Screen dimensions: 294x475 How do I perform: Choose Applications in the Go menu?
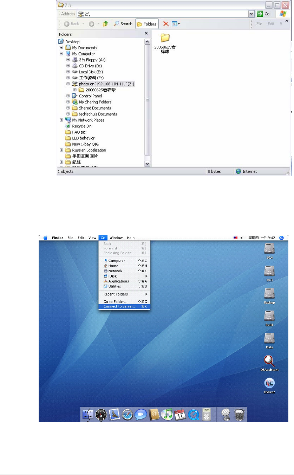tap(125, 281)
